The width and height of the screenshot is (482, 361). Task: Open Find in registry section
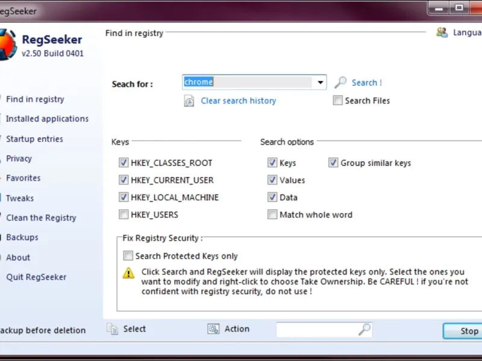click(35, 99)
